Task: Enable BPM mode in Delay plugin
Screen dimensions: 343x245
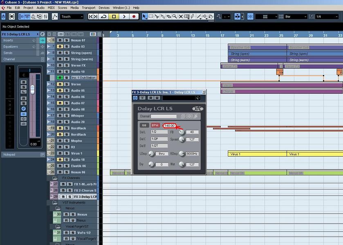Action: pos(155,125)
